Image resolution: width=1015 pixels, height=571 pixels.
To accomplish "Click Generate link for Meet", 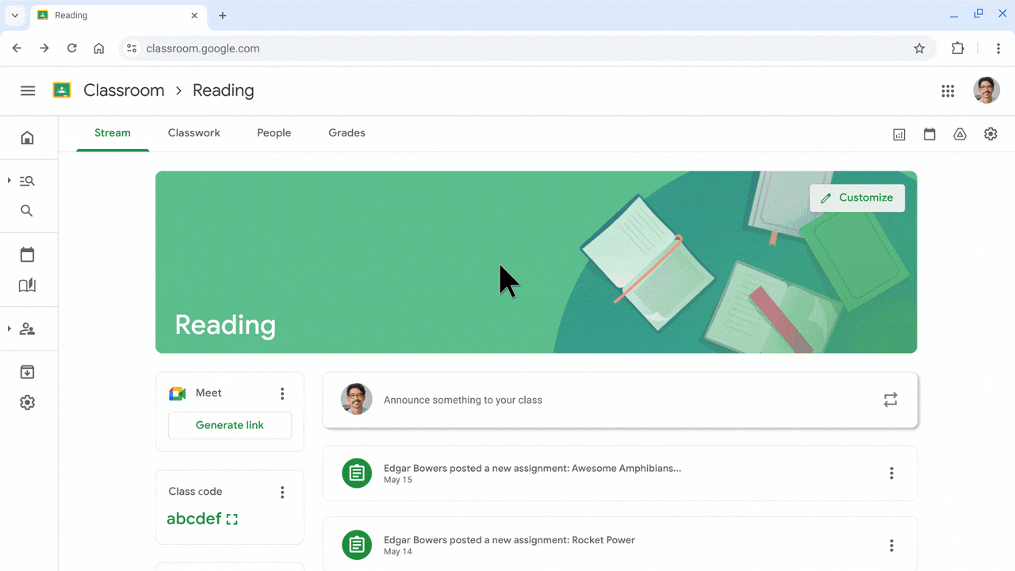I will coord(230,425).
